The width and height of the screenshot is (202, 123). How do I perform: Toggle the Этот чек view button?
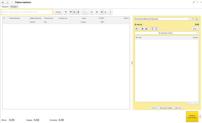[178, 108]
